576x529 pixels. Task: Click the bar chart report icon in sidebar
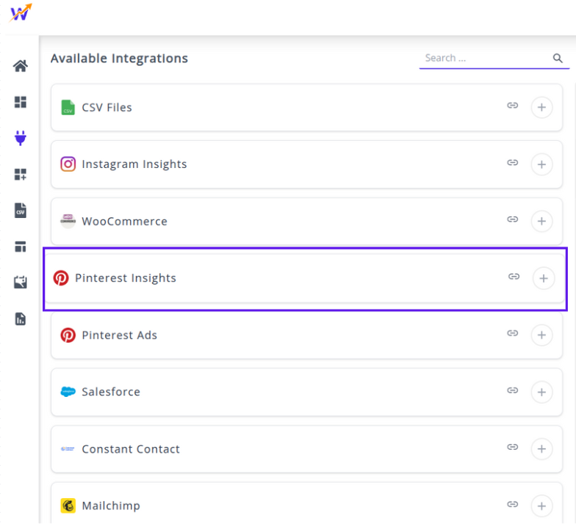point(21,318)
